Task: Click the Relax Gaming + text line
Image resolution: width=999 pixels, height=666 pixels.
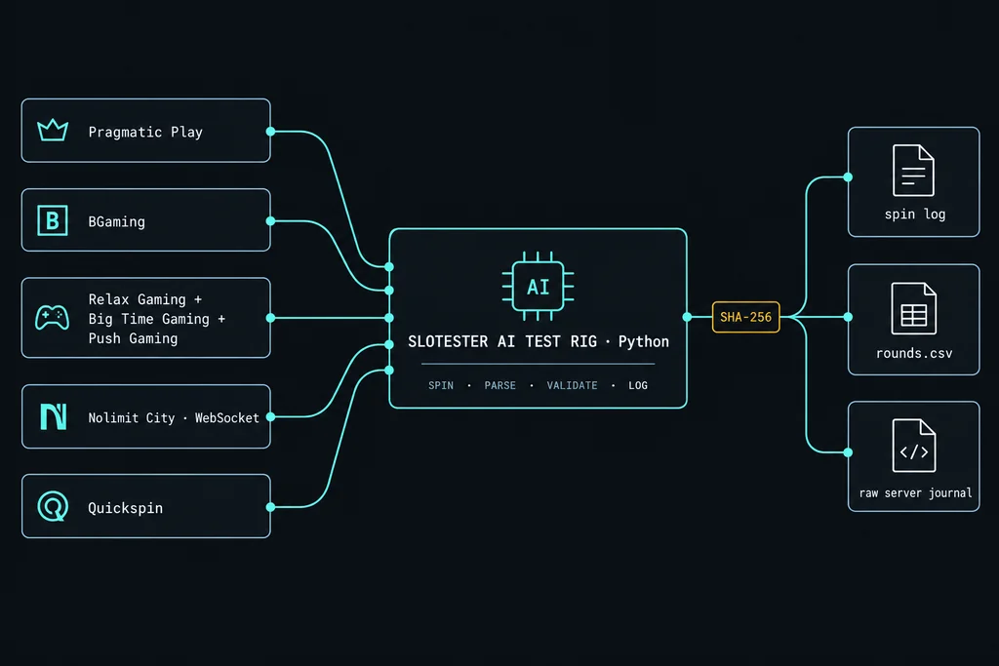Action: [x=145, y=299]
